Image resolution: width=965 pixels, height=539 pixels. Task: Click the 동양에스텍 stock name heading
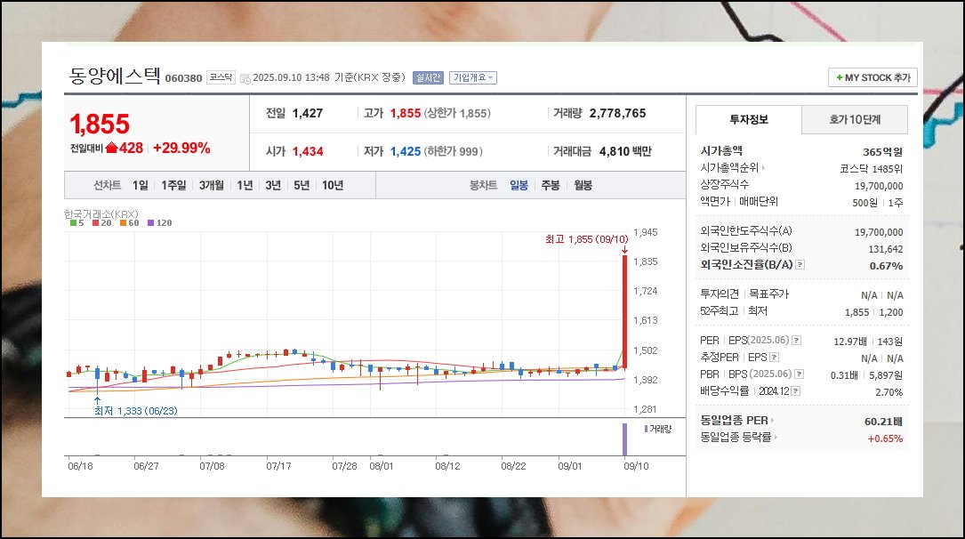point(115,76)
